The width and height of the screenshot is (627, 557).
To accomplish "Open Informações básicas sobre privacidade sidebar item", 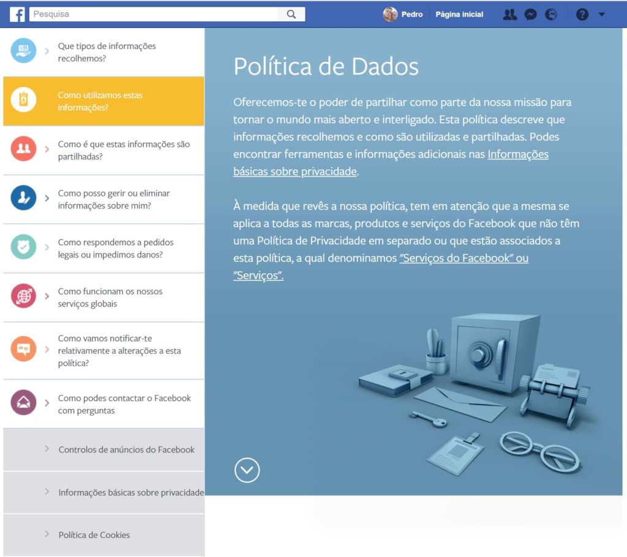I will click(x=103, y=492).
